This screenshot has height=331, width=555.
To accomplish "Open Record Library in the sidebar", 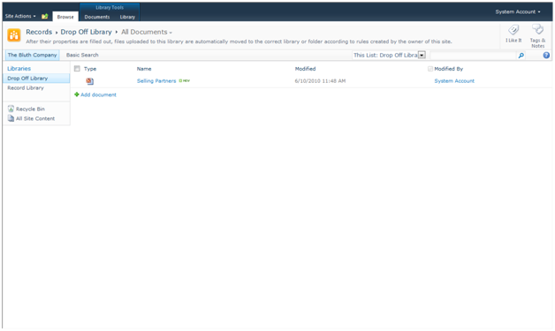I will 26,88.
